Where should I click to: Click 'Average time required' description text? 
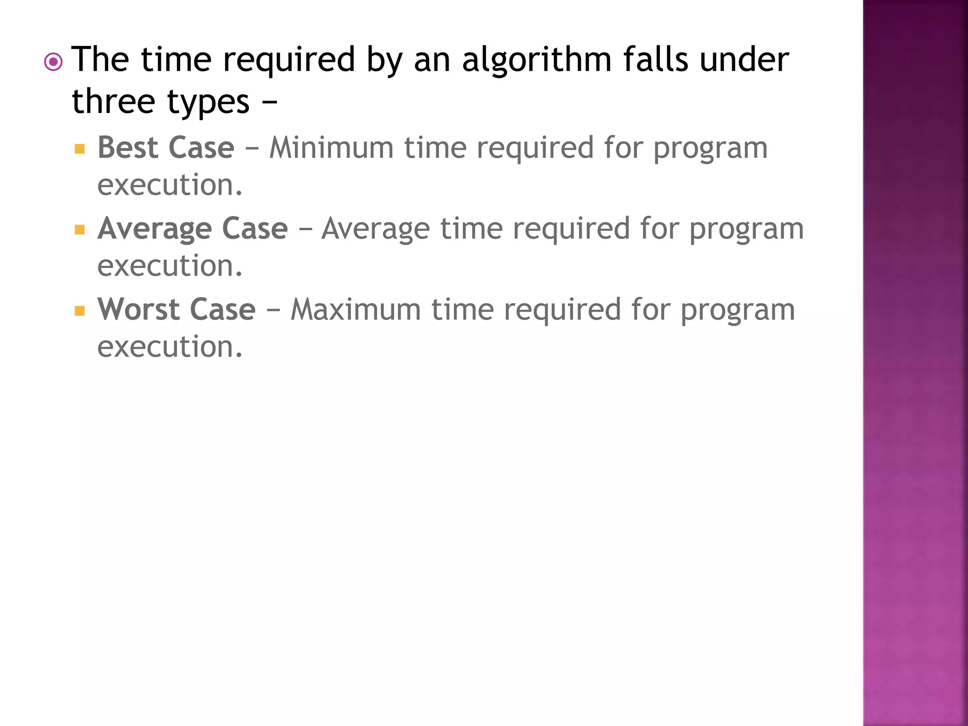point(475,229)
